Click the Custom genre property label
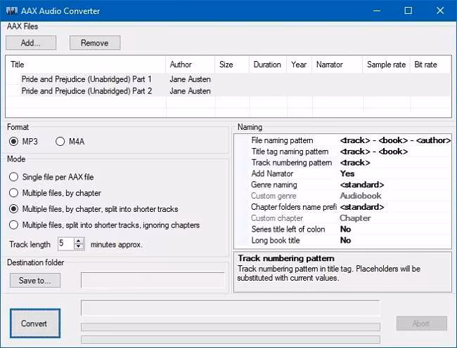 click(273, 196)
